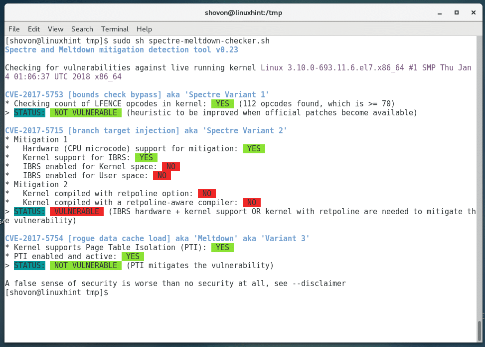The width and height of the screenshot is (485, 347).
Task: Open the File menu
Action: tap(14, 29)
